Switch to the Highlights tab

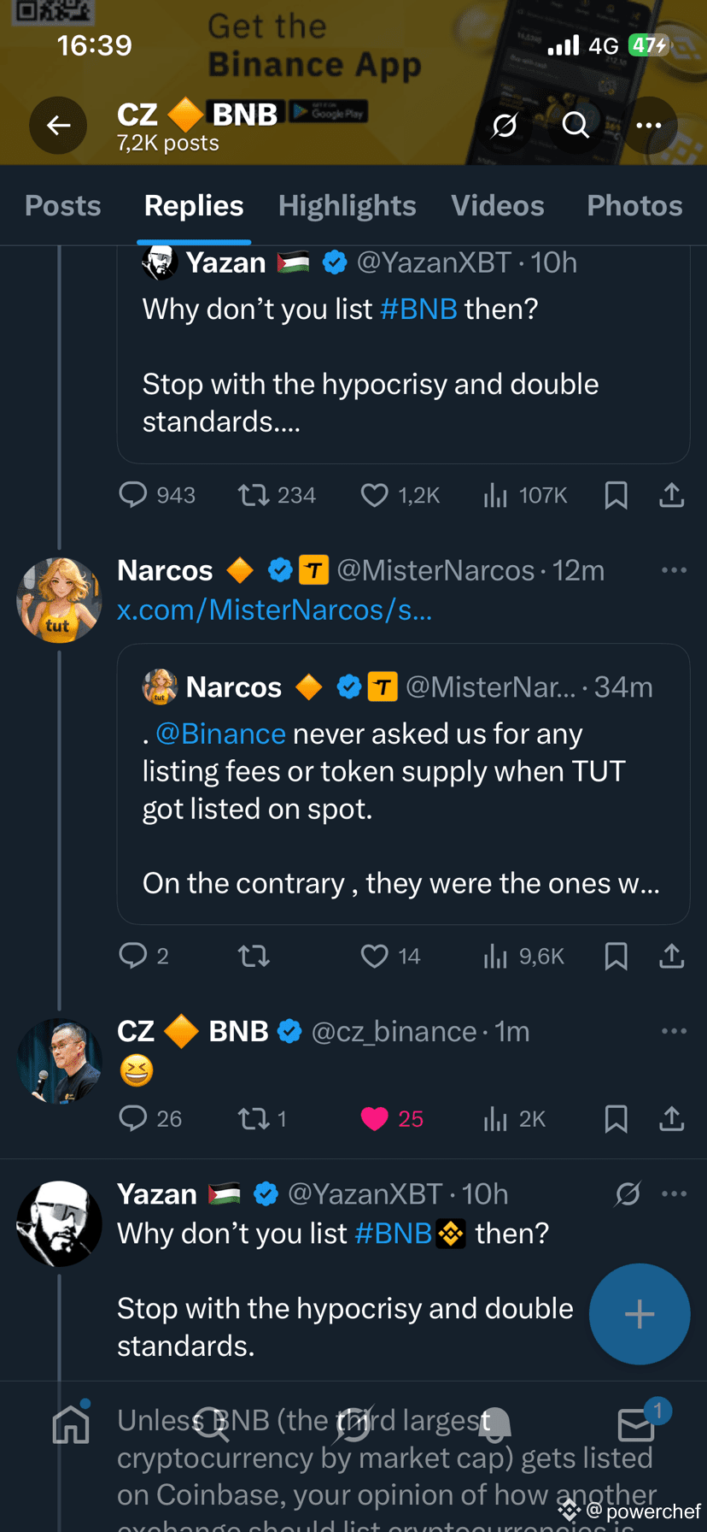pyautogui.click(x=347, y=205)
